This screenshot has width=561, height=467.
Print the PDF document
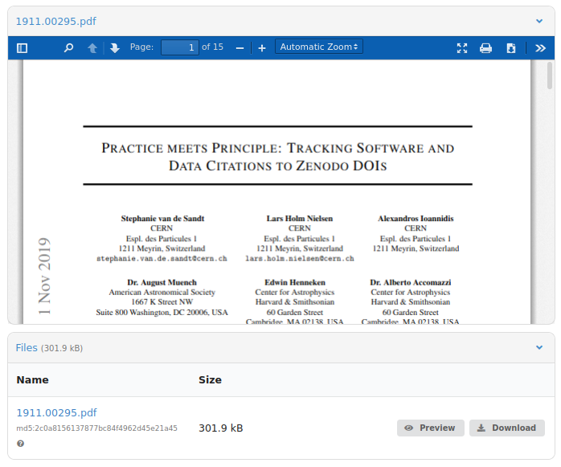(x=485, y=48)
